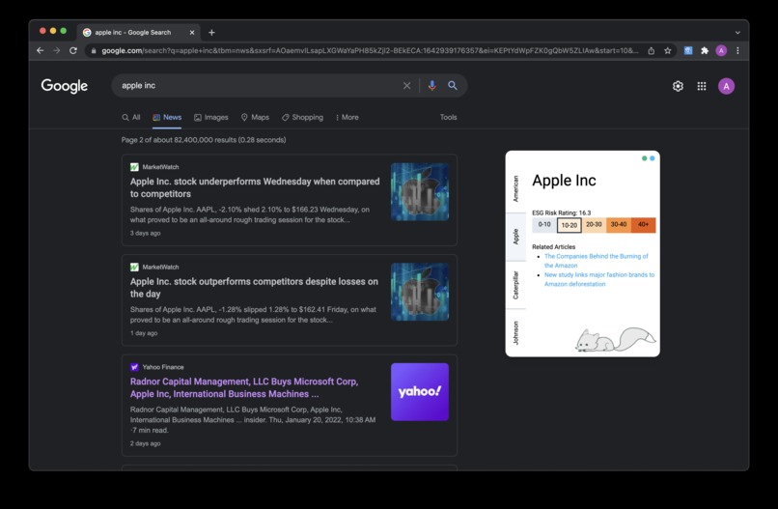Go back using the browser back arrow

pos(41,50)
